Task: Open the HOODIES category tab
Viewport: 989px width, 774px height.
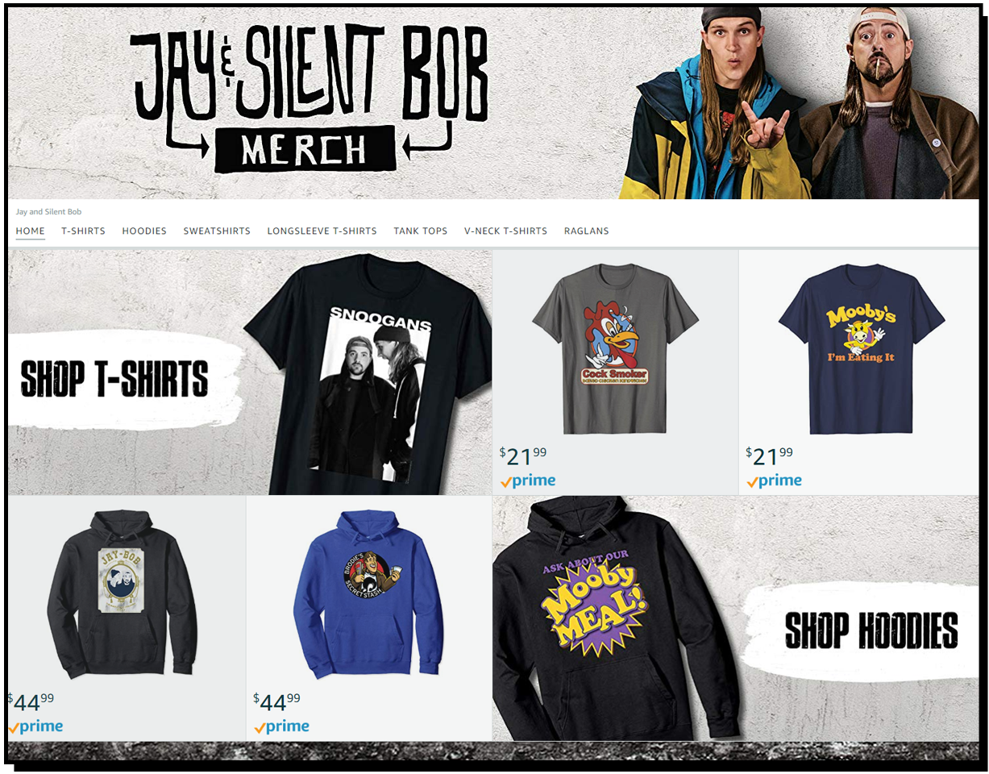Action: click(144, 231)
